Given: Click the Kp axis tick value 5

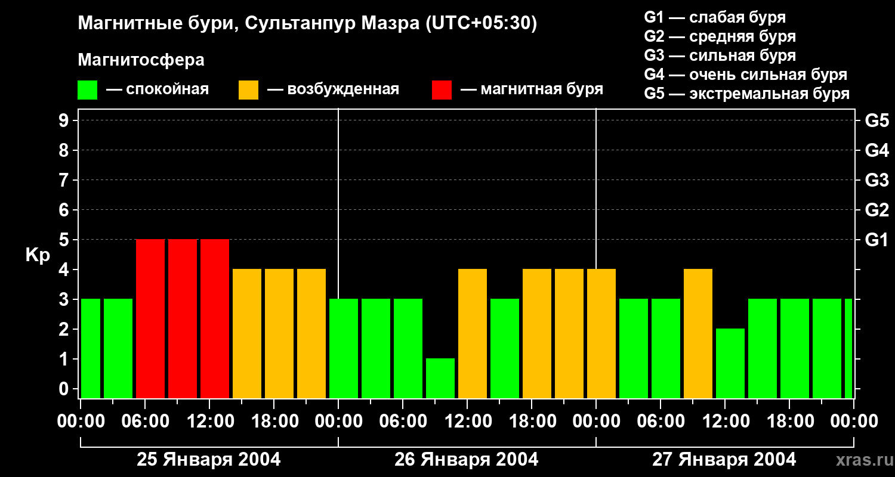Looking at the screenshot, I should pyautogui.click(x=65, y=240).
